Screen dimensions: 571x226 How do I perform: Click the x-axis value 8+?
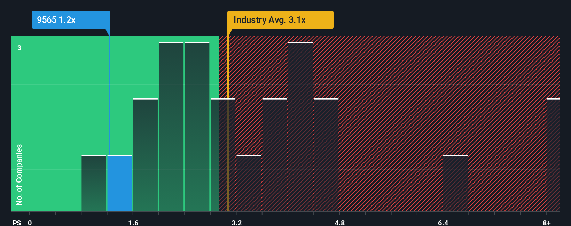[x=547, y=223]
